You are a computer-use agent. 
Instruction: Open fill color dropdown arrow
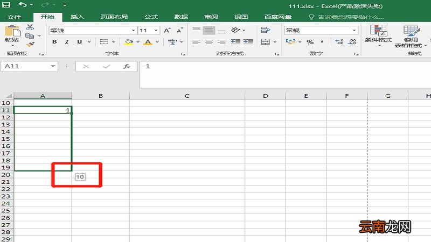[x=138, y=42]
